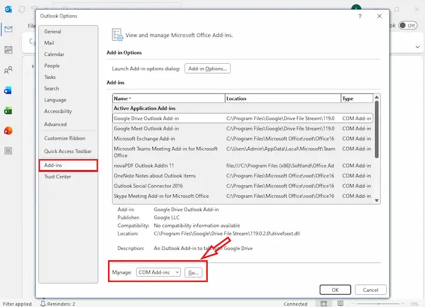Open People contacts in the Outlook sidebar
425x307 pixels.
point(8,70)
